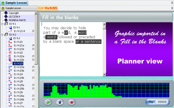Collapse the EX 9-2 tree node
The height and width of the screenshot is (108, 174).
coord(2,35)
